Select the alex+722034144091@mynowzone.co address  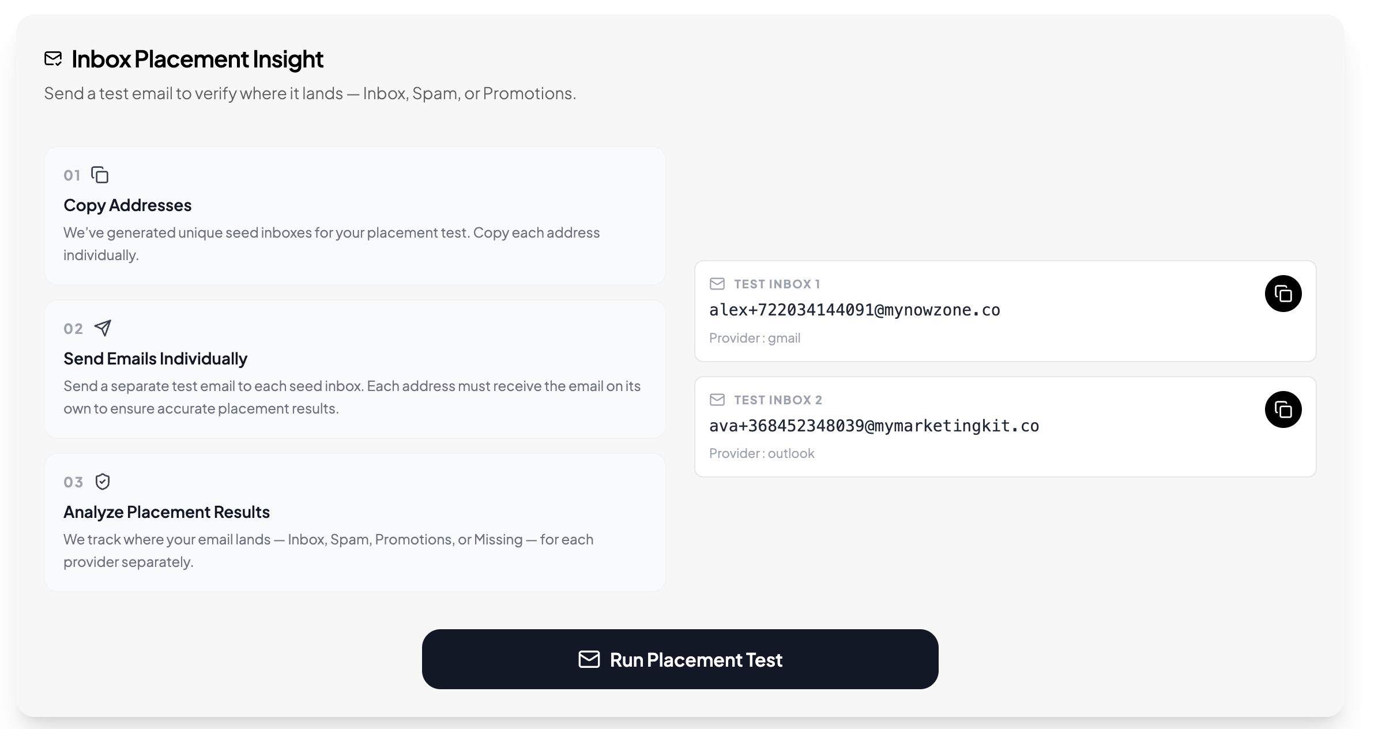854,310
